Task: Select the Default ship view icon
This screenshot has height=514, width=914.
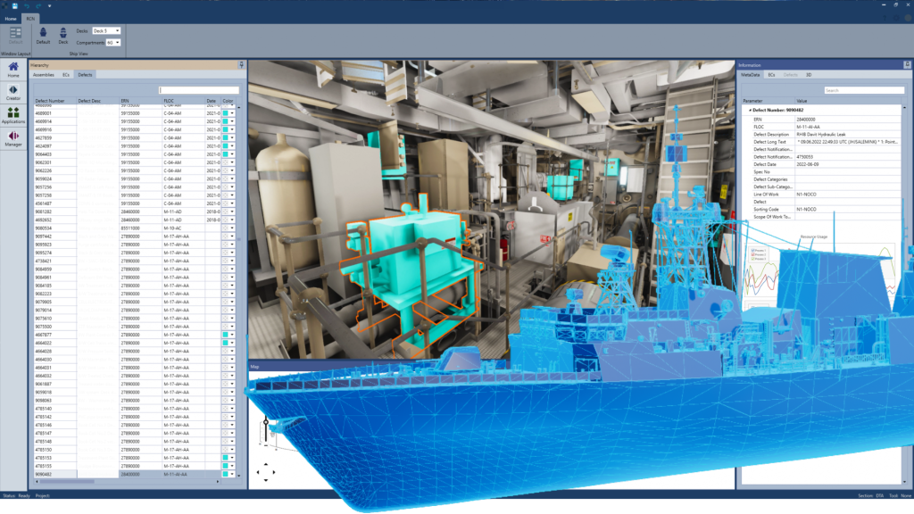Action: pyautogui.click(x=43, y=34)
